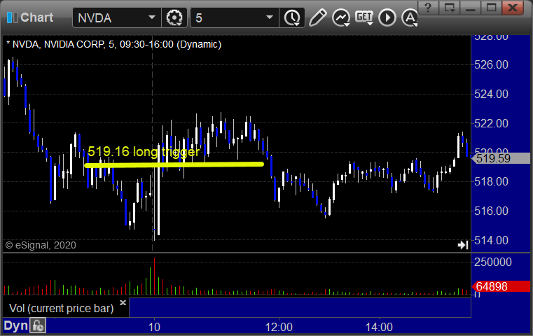Click the 516.00 price axis label
Image resolution: width=533 pixels, height=336 pixels.
pos(491,211)
